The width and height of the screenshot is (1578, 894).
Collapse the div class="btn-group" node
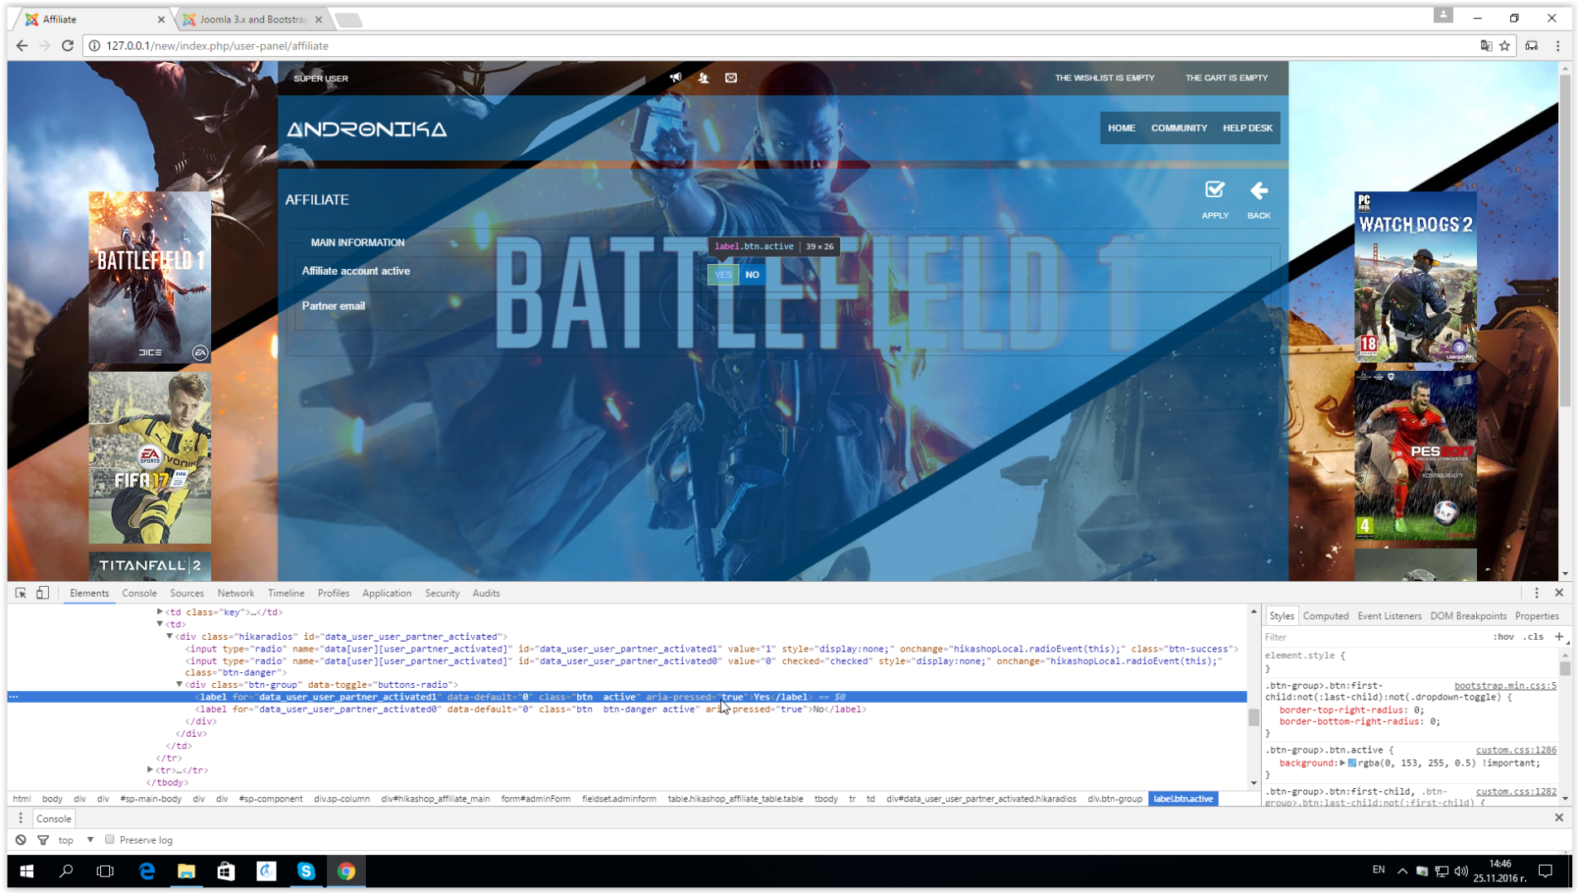click(180, 685)
